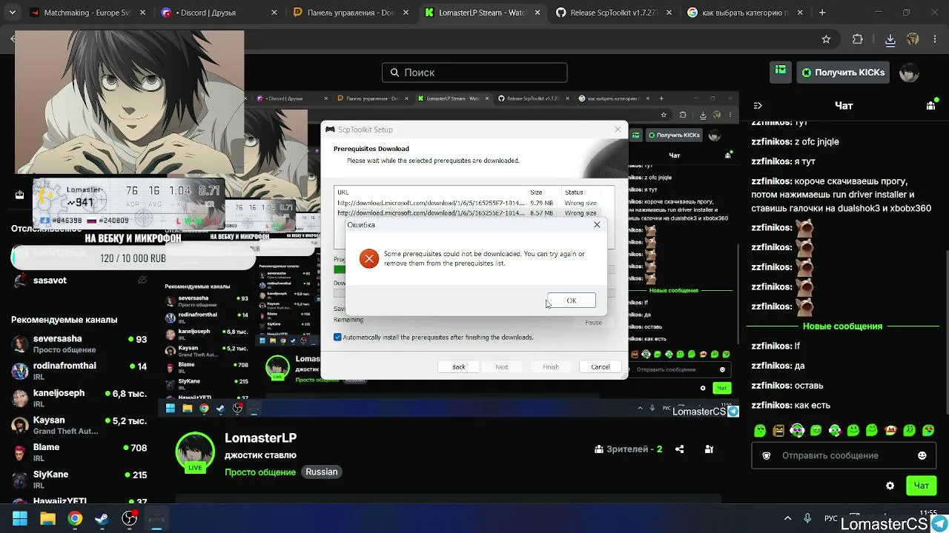Open the Windows Start menu
Viewport: 949px width, 533px height.
click(x=20, y=518)
